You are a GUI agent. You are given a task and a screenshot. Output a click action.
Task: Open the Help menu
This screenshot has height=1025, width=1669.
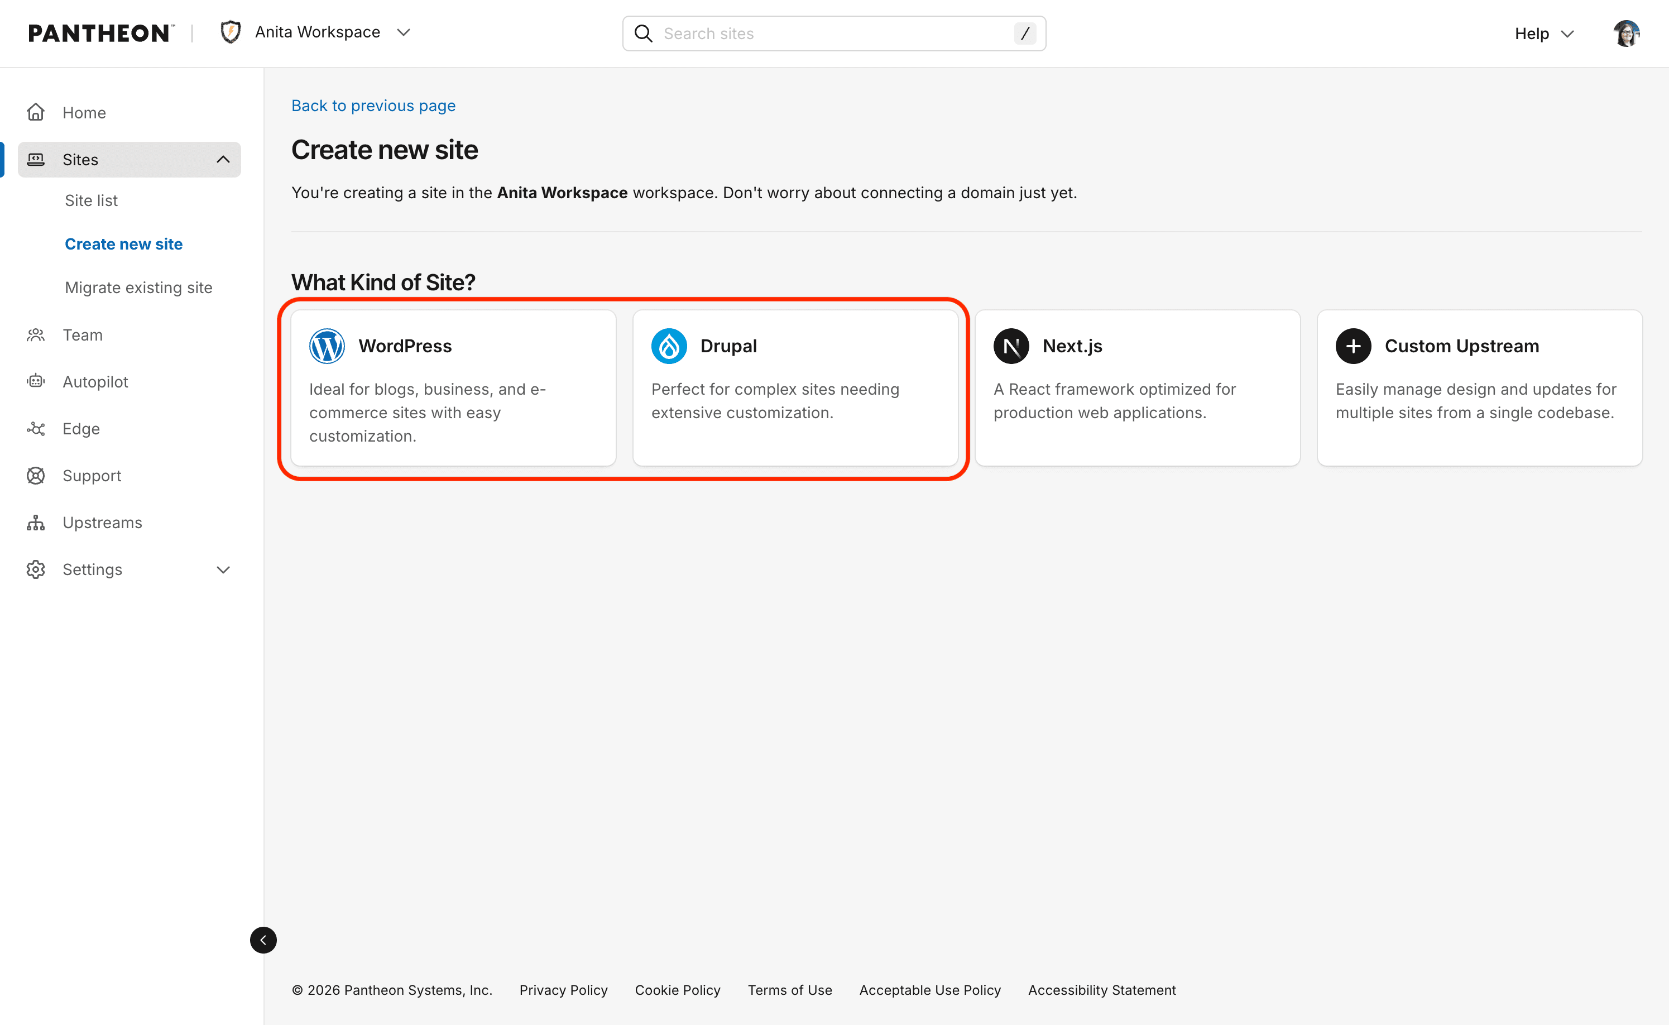[x=1543, y=33]
